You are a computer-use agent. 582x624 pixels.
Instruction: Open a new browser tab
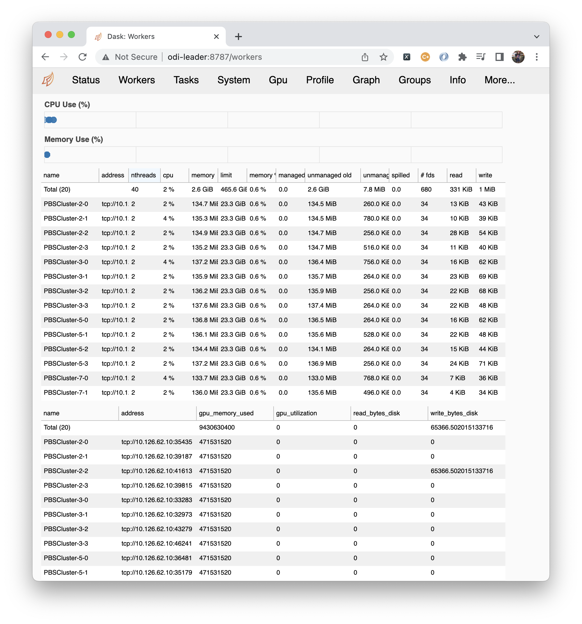238,36
